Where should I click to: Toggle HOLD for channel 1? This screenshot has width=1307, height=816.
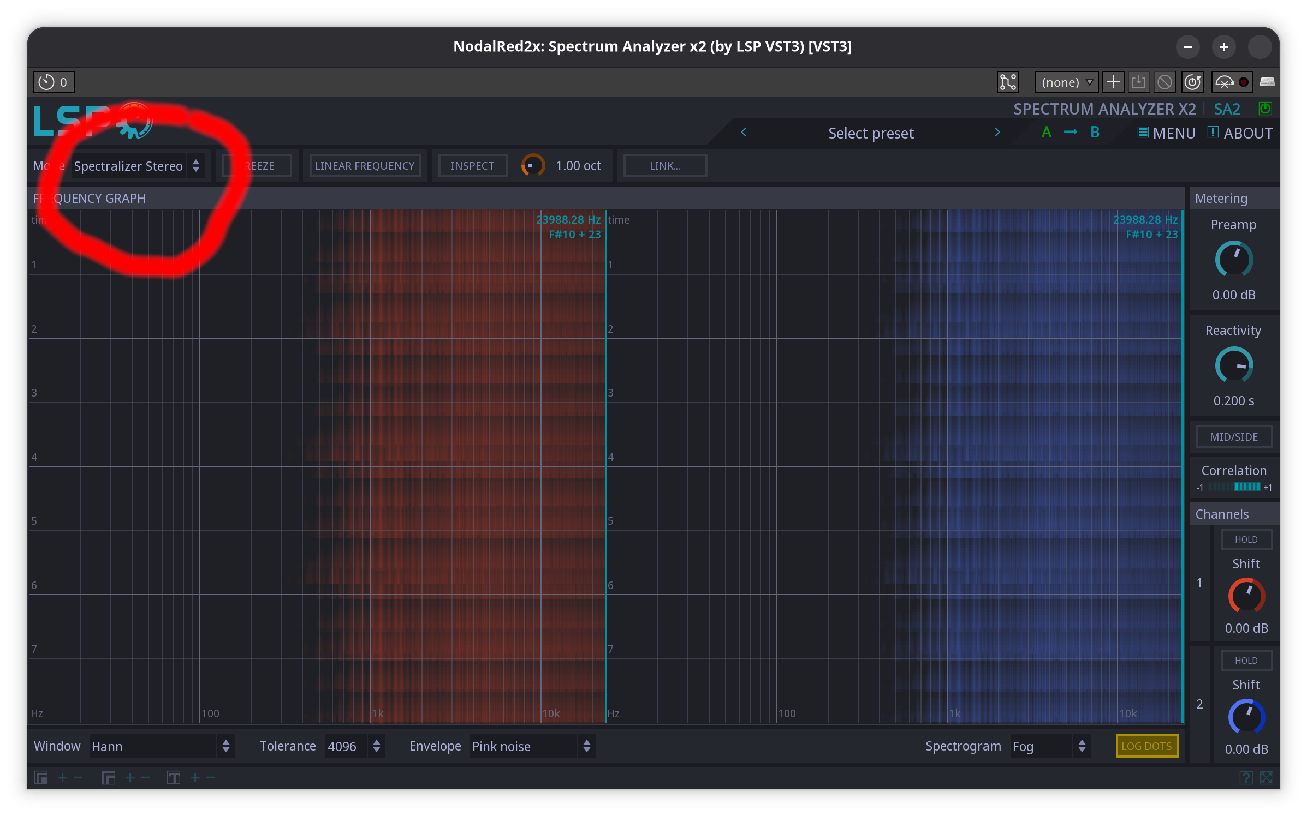1246,539
